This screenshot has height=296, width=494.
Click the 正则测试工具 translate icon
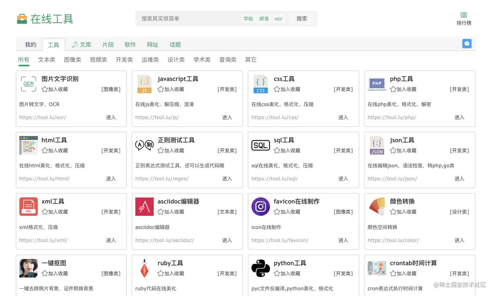144,145
